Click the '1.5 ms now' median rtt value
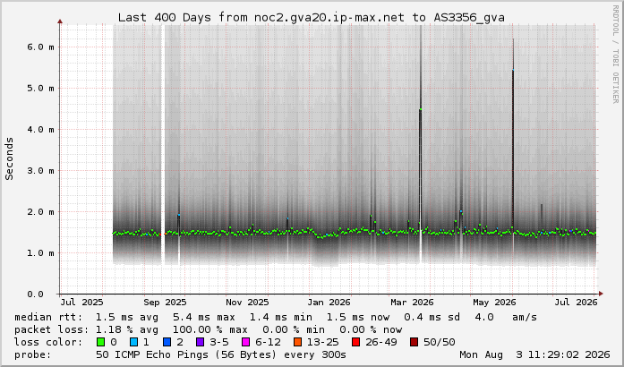Screen dimensions: 624x367 tap(358, 317)
